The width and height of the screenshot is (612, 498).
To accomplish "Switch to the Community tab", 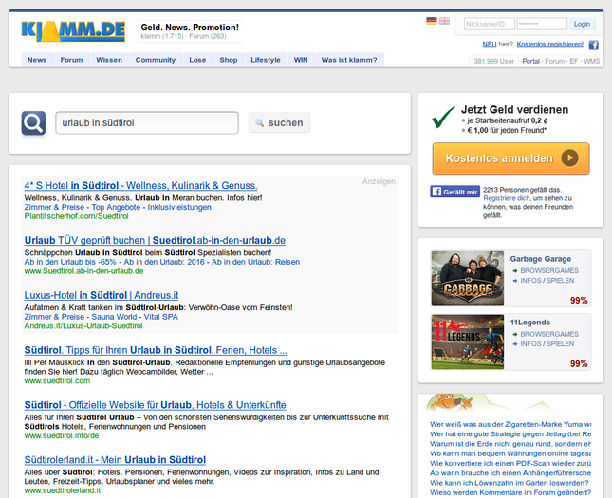I will [x=155, y=60].
